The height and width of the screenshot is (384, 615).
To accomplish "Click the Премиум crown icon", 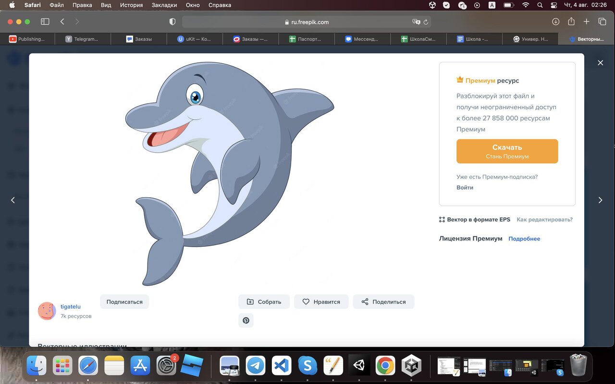I will (460, 80).
